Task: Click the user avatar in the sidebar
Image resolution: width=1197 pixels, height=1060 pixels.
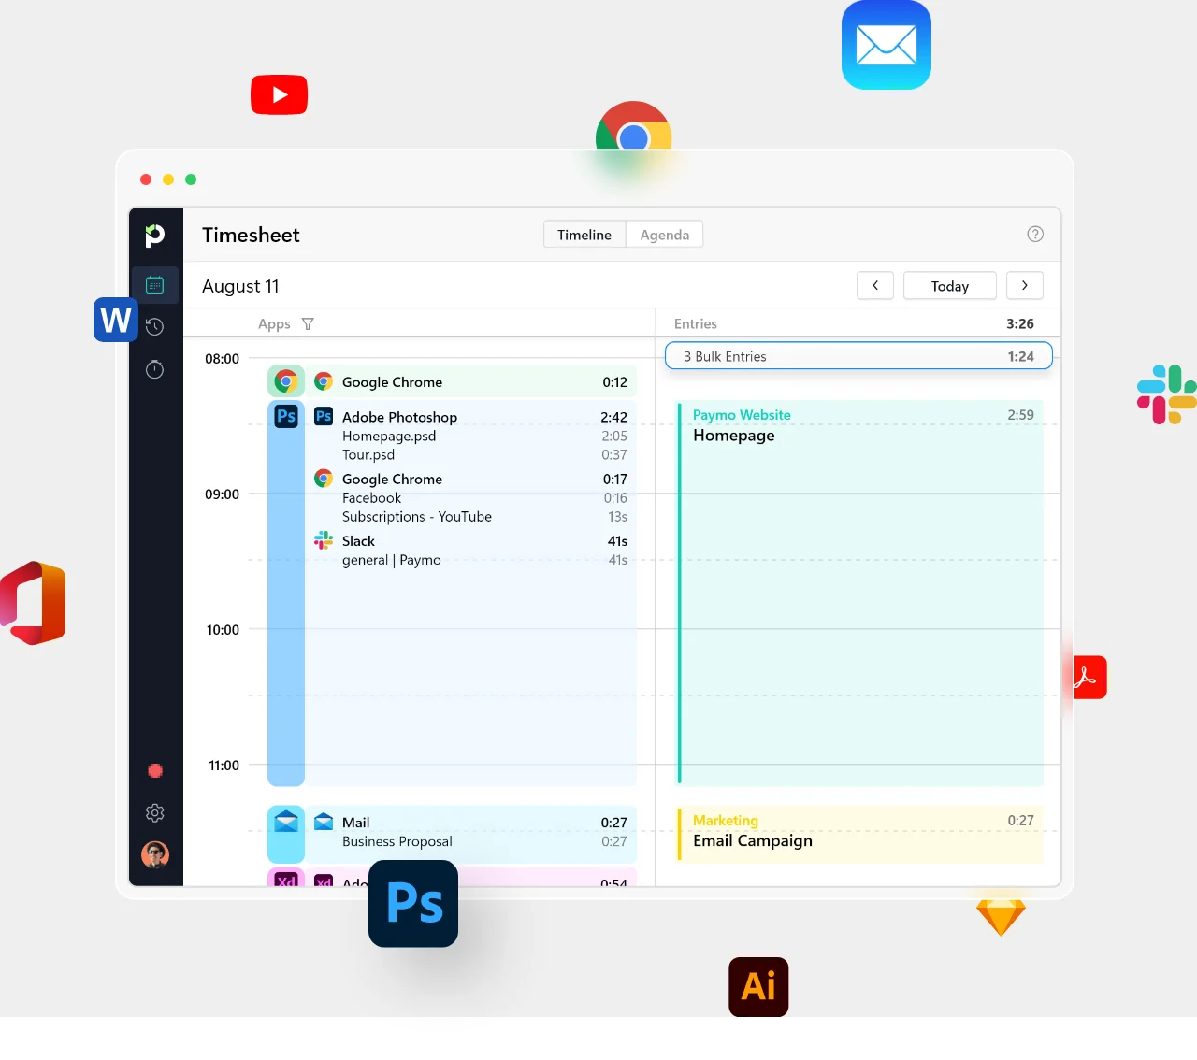Action: click(155, 854)
